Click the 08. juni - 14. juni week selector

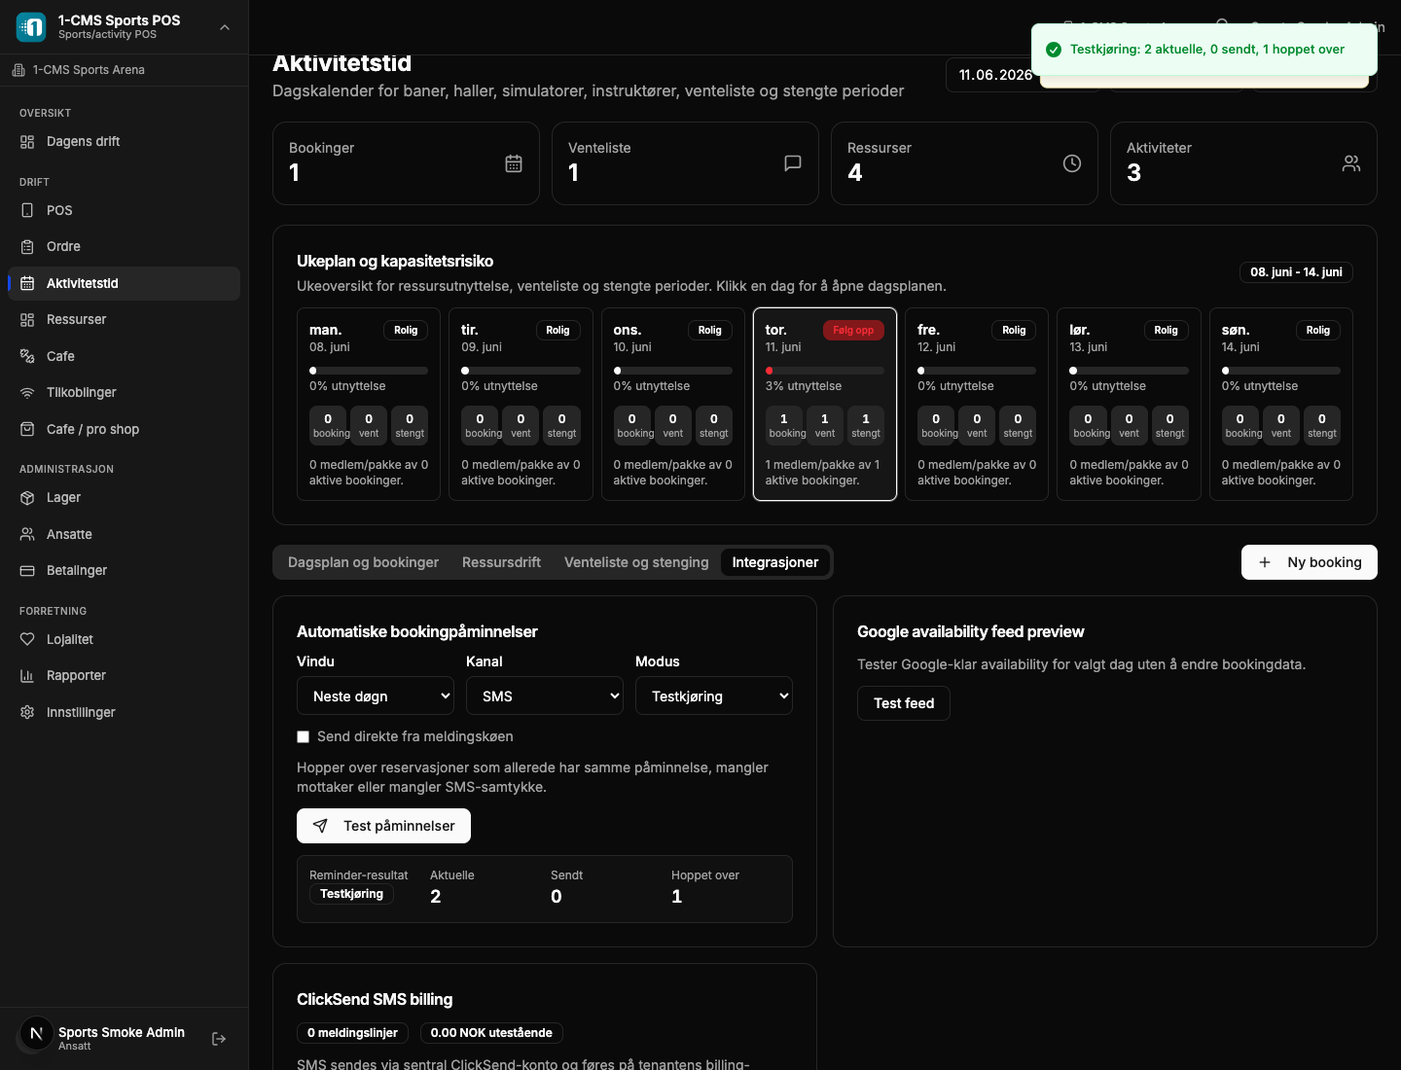click(1296, 272)
